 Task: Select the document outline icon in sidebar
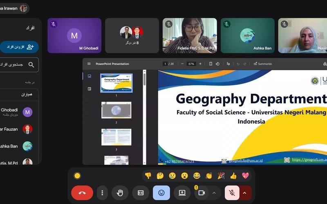click(x=90, y=89)
